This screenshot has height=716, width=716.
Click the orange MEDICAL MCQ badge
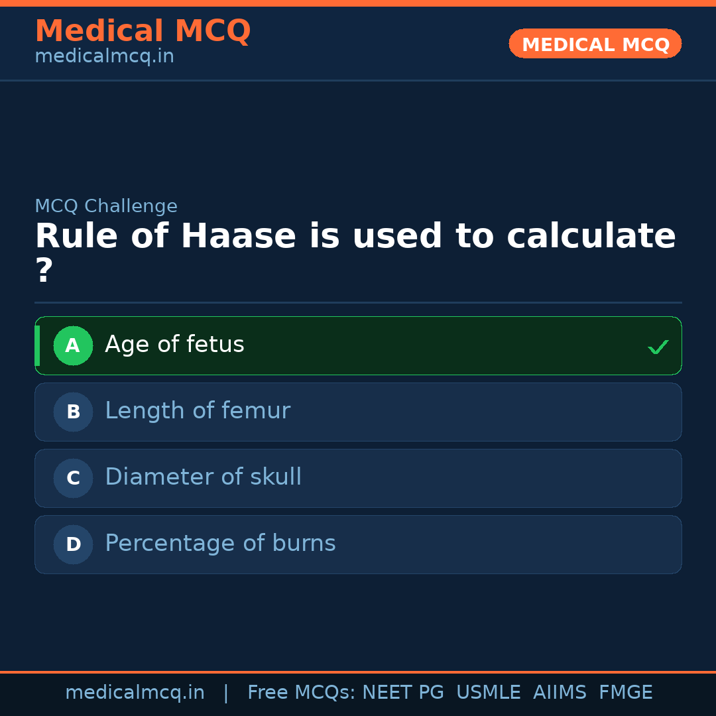tap(595, 44)
